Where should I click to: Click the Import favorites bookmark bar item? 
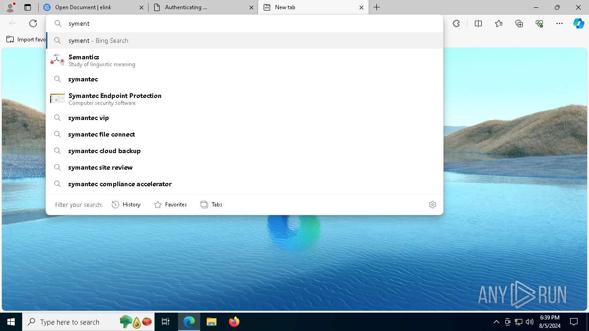click(x=26, y=40)
